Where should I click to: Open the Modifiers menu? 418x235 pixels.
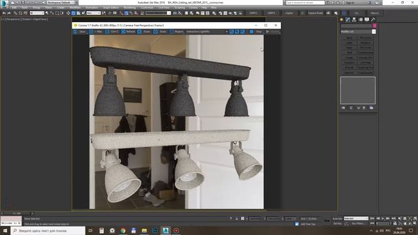click(75, 8)
